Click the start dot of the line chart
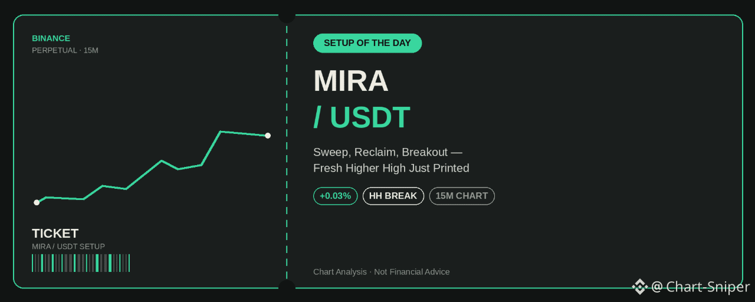 click(x=37, y=202)
